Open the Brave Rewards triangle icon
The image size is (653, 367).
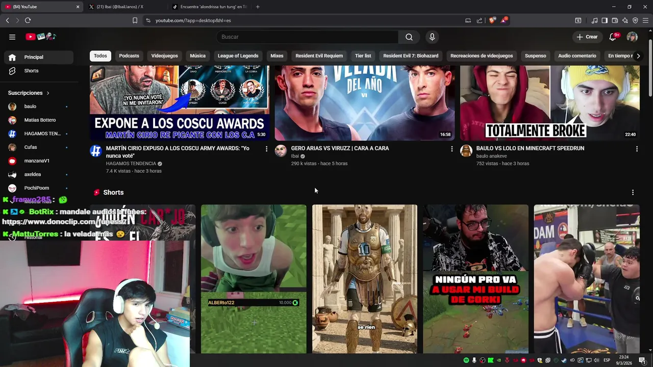coord(505,20)
